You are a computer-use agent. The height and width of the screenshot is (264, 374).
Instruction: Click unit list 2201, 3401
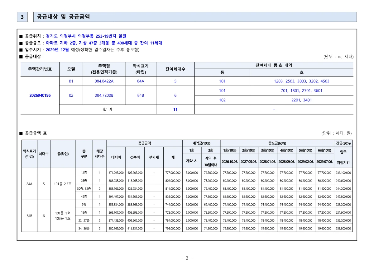point(301,100)
